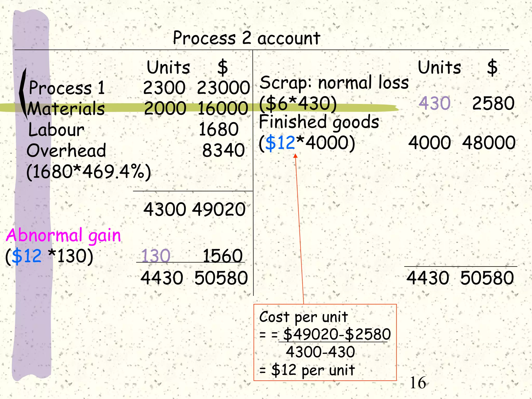Click the abnormal gain amount 1560
Viewport: 532px width, 399px height.
pos(223,256)
